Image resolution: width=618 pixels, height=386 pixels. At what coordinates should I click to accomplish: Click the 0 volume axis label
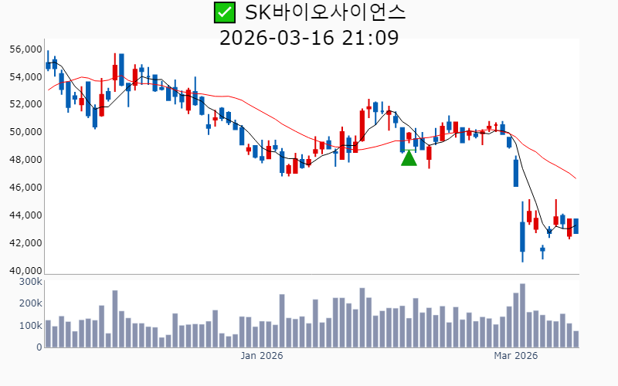[x=37, y=347]
